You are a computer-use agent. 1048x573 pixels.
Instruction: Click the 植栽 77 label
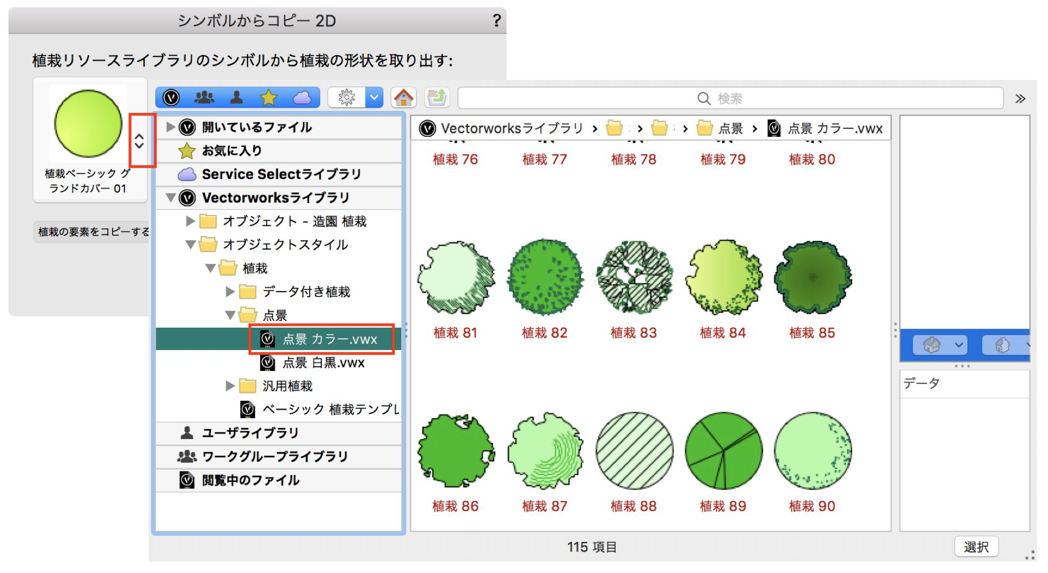click(x=544, y=160)
